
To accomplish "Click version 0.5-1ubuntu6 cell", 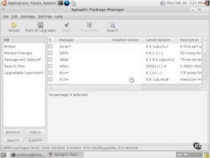I will 157,79.
